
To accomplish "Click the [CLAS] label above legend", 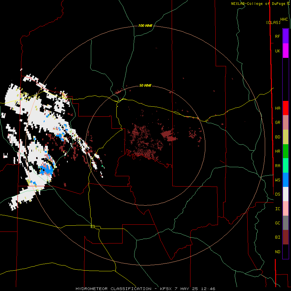I will pos(273,22).
